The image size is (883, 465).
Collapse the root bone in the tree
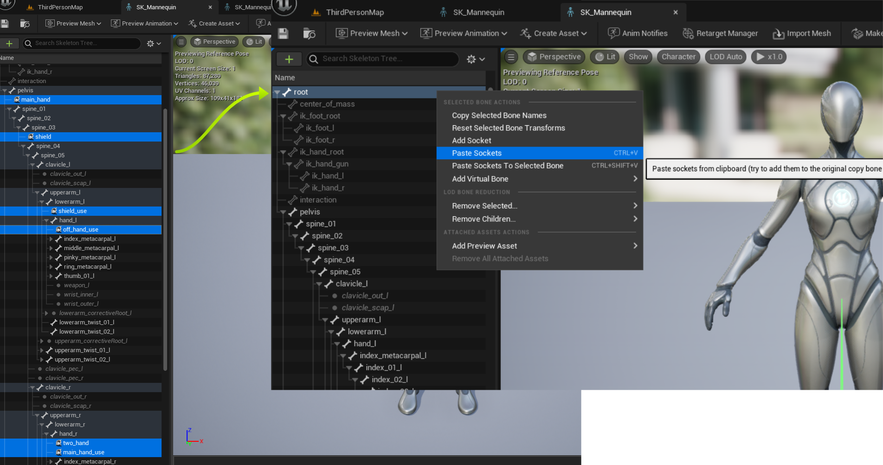pyautogui.click(x=277, y=92)
